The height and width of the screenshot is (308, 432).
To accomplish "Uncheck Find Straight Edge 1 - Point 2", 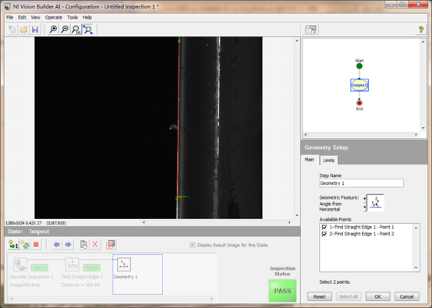I will pyautogui.click(x=324, y=234).
